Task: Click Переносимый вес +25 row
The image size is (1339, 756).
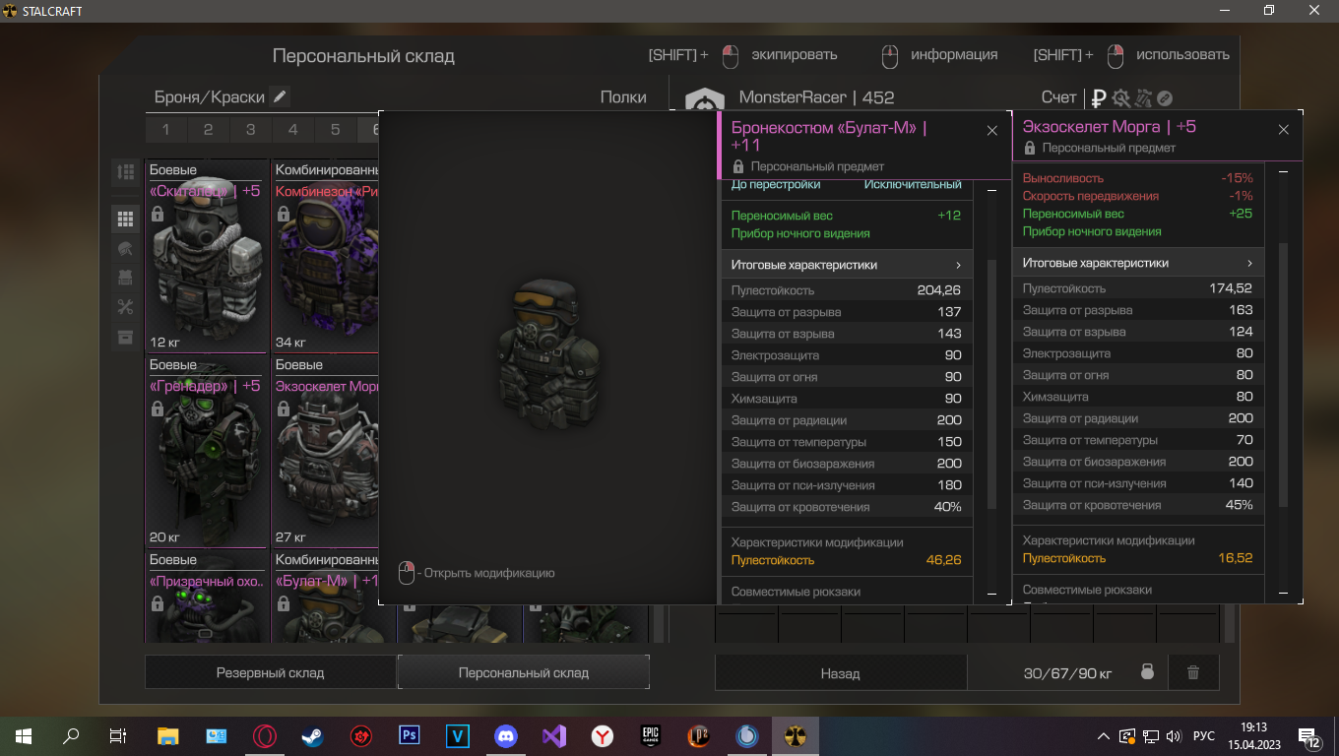Action: pos(1138,214)
